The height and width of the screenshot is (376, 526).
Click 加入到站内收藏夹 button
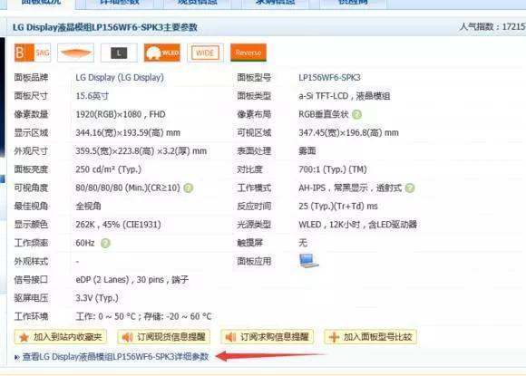(61, 337)
